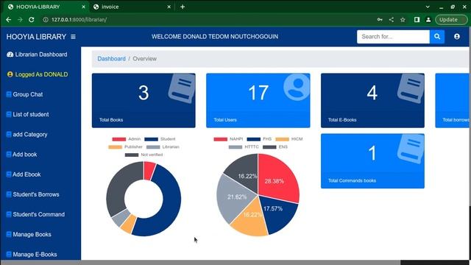
Task: Open browser side panel icon
Action: (417, 20)
